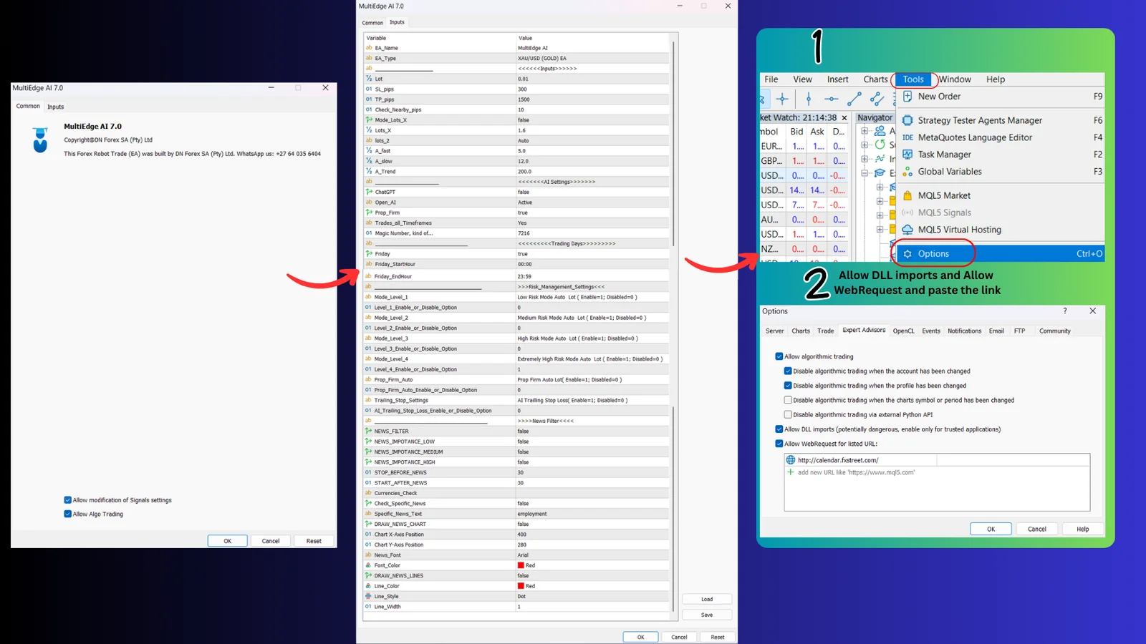
Task: Select the TP_pips value 1500
Action: click(x=524, y=99)
